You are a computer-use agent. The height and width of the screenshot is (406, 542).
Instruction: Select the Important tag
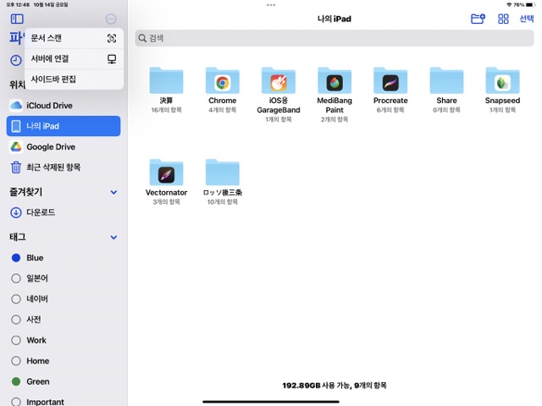point(64,402)
